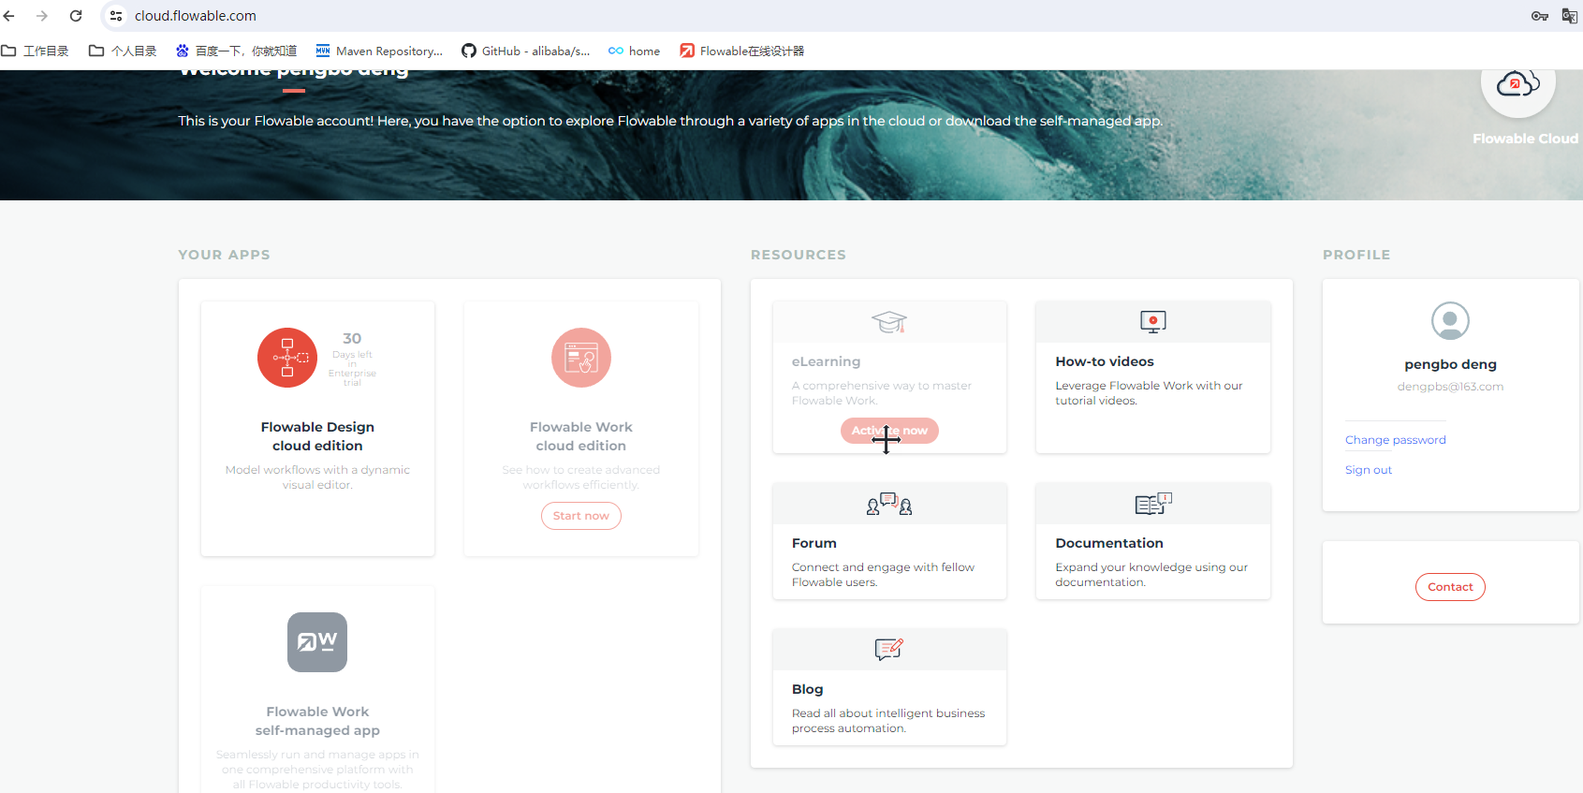Click the browser back arrow
The height and width of the screenshot is (793, 1583).
(9, 16)
